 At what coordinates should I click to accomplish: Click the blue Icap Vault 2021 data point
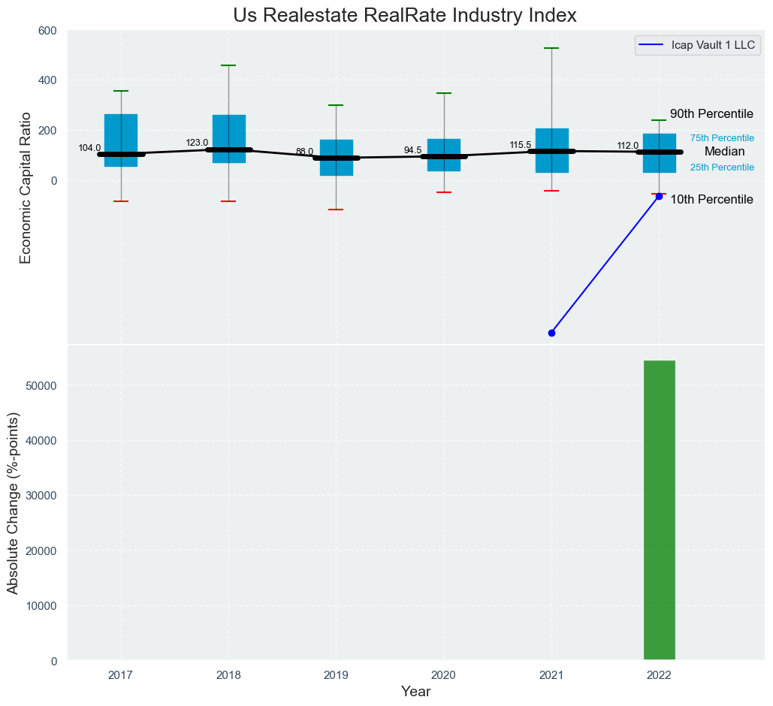[552, 333]
